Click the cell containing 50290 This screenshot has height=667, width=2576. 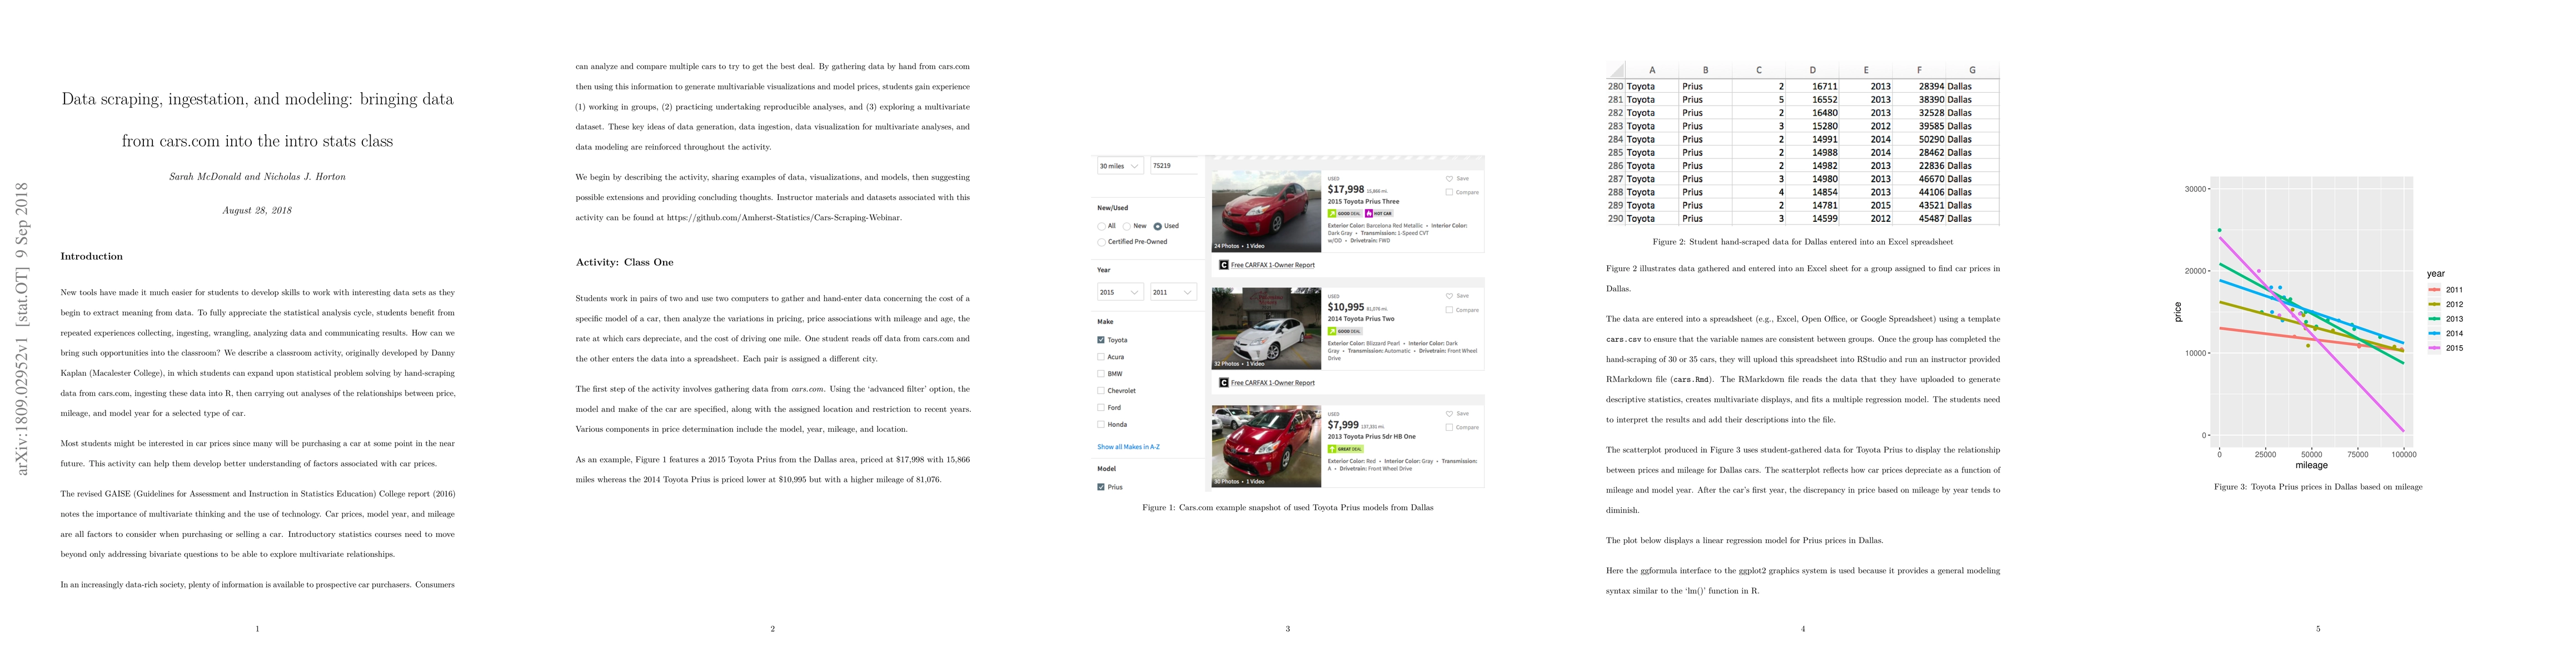1919,139
